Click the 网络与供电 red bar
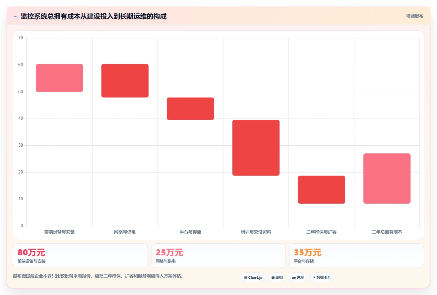 click(125, 81)
